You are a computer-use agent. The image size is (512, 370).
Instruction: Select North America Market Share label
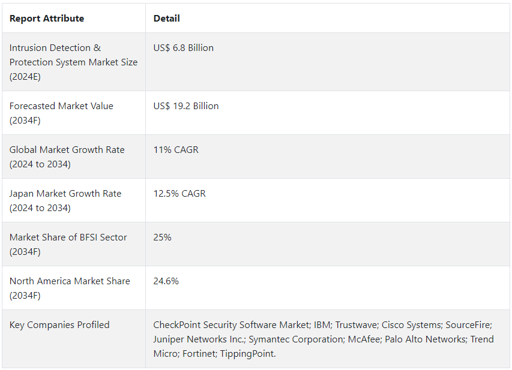point(70,288)
